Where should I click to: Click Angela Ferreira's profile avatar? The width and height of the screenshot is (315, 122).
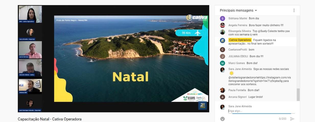pyautogui.click(x=223, y=25)
